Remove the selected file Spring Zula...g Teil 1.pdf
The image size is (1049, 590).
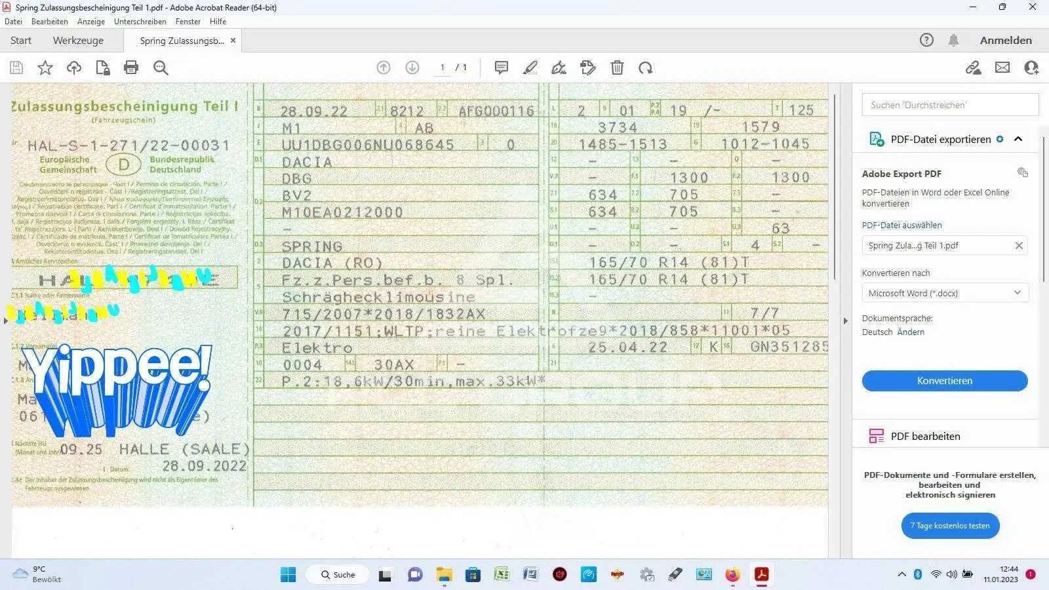pyautogui.click(x=1019, y=246)
